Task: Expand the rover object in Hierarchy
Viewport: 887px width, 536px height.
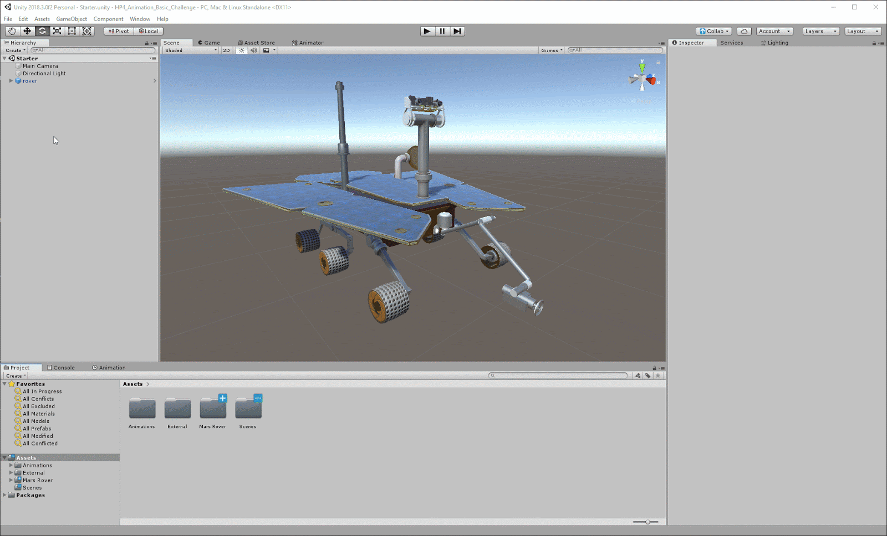Action: coord(11,81)
